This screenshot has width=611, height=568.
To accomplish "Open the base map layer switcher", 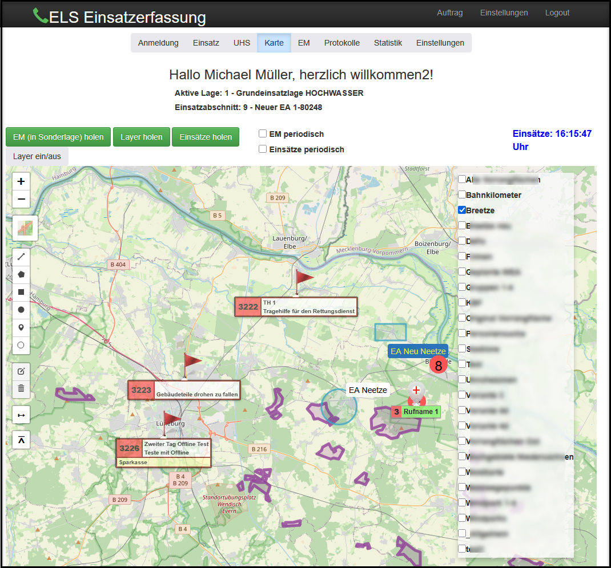I will coord(25,228).
